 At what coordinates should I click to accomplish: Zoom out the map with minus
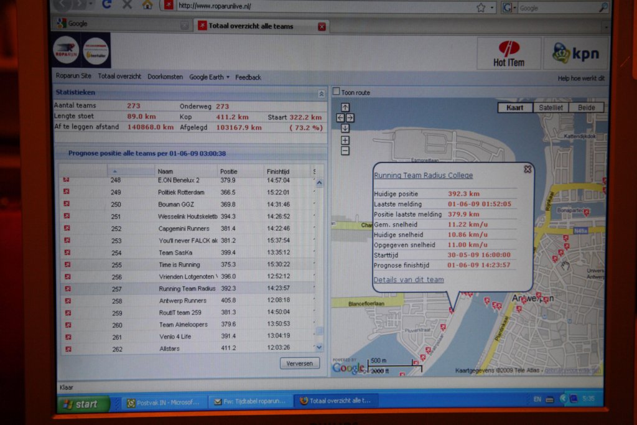(x=345, y=151)
